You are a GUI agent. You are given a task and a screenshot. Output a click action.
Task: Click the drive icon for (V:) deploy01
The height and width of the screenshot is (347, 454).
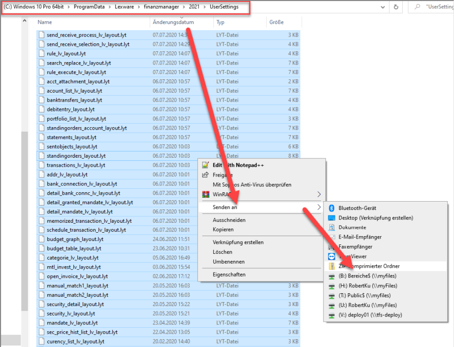pyautogui.click(x=331, y=315)
